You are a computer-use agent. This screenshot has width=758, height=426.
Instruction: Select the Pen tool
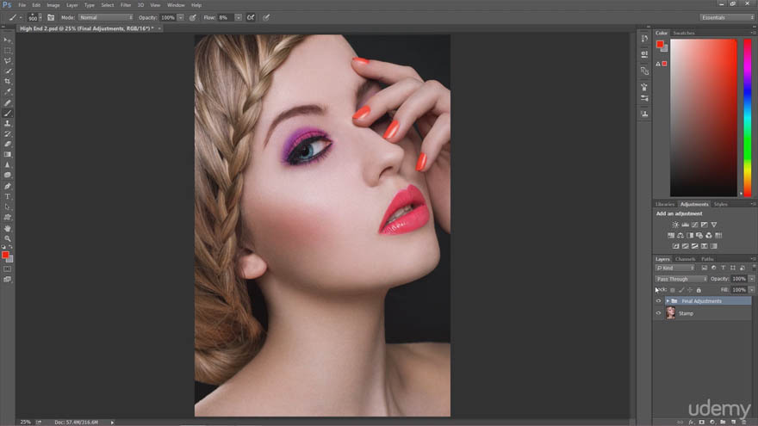click(7, 186)
